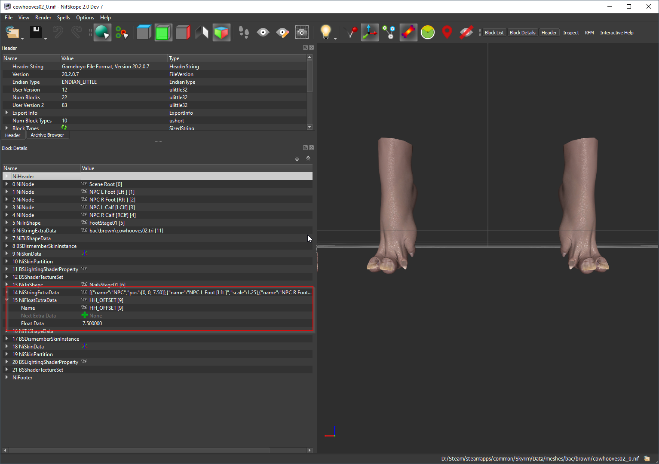This screenshot has height=464, width=659.
Task: Click the Inspect button
Action: point(571,33)
